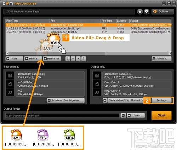Open the GOM Encoder home page icon
The width and height of the screenshot is (177, 150).
click(140, 12)
